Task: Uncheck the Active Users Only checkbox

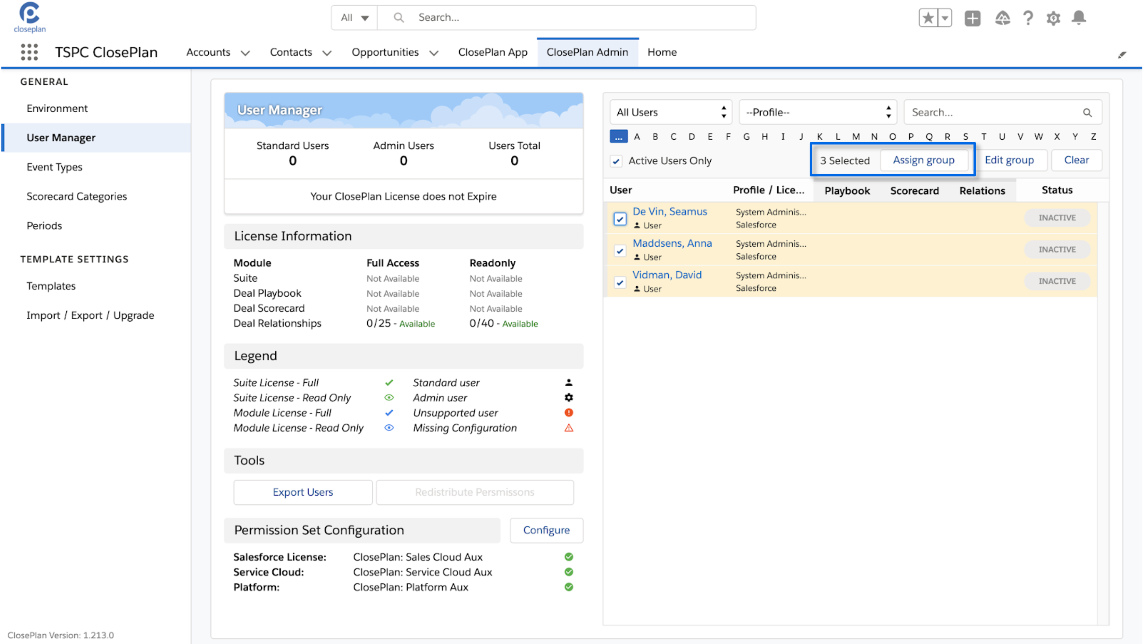Action: (616, 161)
